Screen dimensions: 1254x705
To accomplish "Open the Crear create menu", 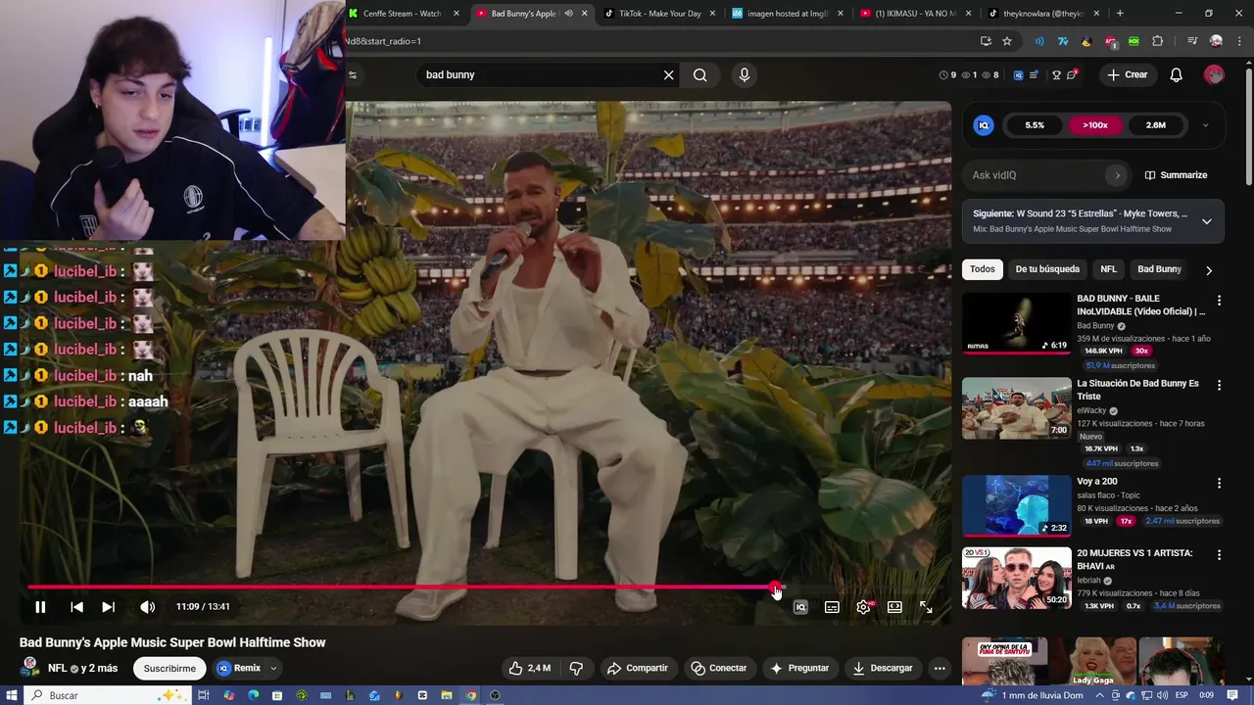I will tap(1127, 74).
